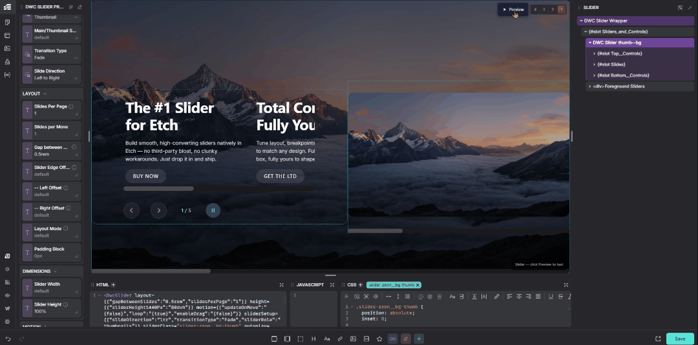Click align text left in CSS toolbar
Image resolution: width=698 pixels, height=345 pixels.
click(x=510, y=296)
